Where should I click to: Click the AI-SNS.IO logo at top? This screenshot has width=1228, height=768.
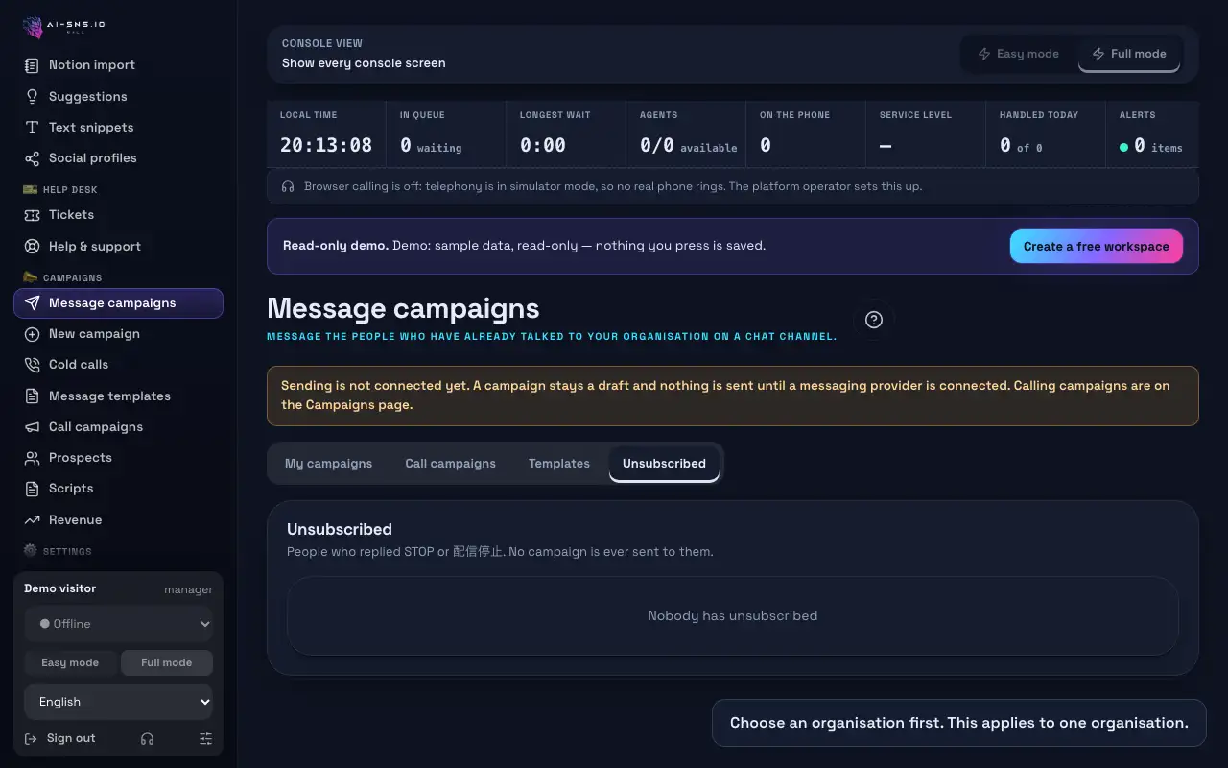pyautogui.click(x=64, y=27)
